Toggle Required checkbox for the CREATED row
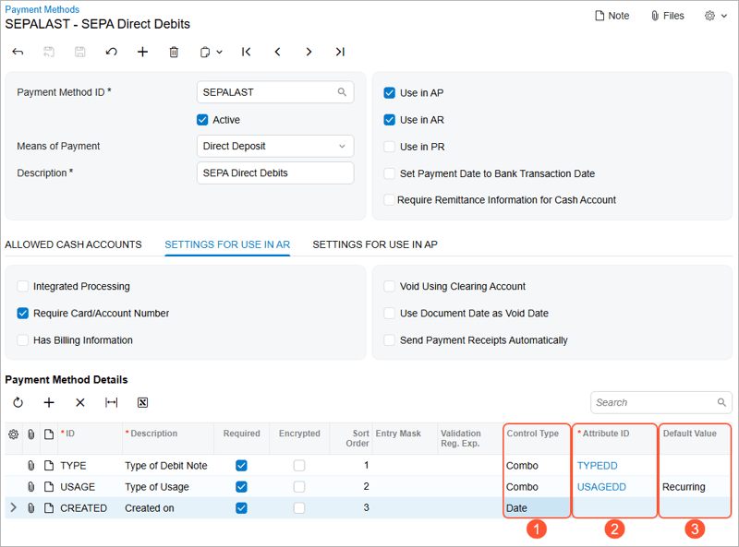The image size is (739, 547). pyautogui.click(x=241, y=508)
